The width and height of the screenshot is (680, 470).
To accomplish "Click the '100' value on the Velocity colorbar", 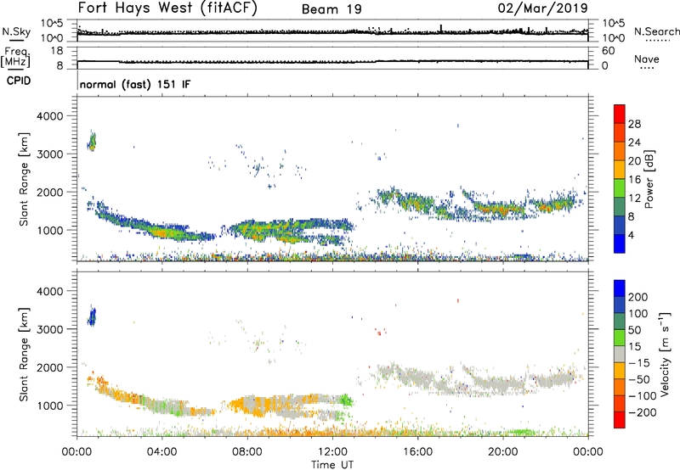I will click(x=638, y=313).
